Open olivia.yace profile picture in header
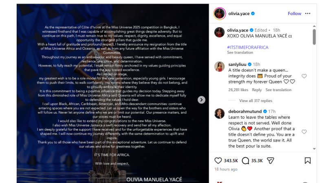326x183 pixels. [x=220, y=13]
